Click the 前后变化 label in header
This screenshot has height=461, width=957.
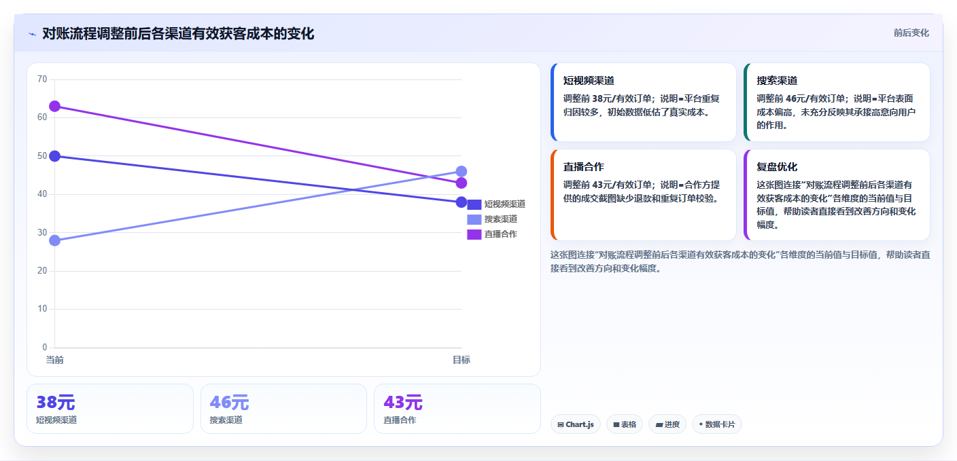911,33
